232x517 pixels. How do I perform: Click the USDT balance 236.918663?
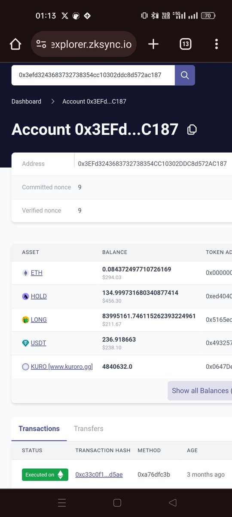[x=119, y=339]
